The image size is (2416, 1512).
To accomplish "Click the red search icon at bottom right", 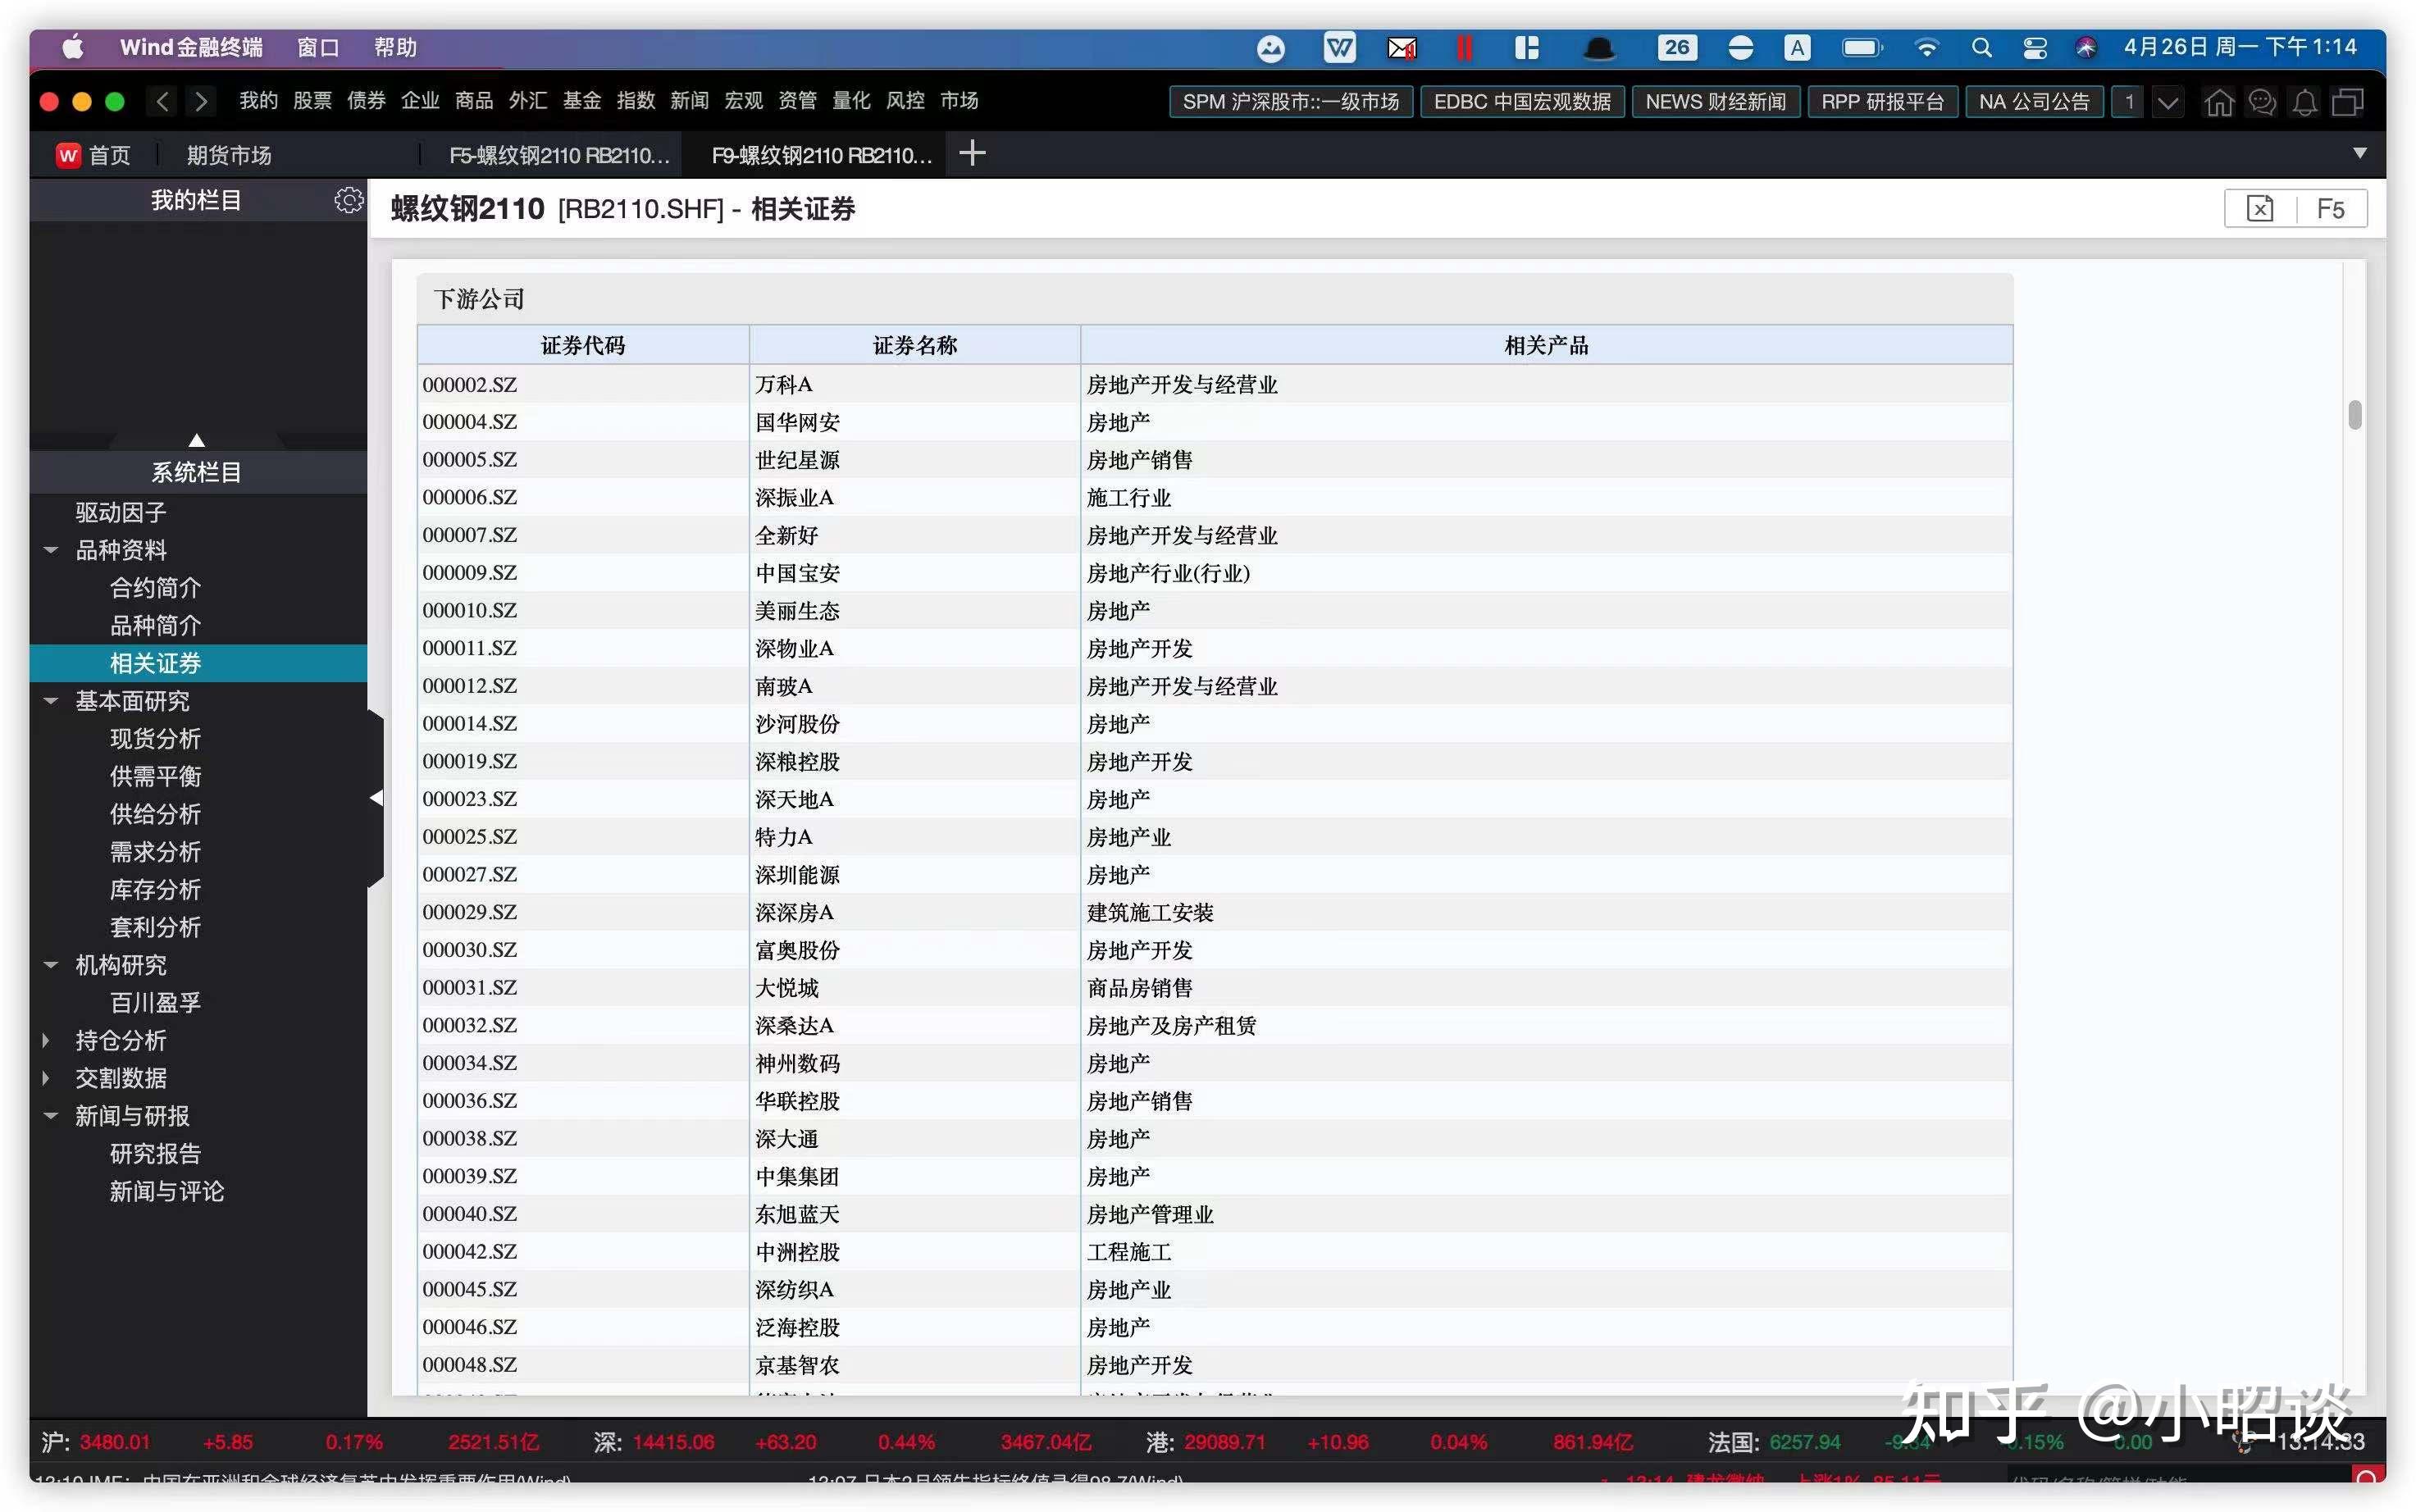I will (2366, 1477).
